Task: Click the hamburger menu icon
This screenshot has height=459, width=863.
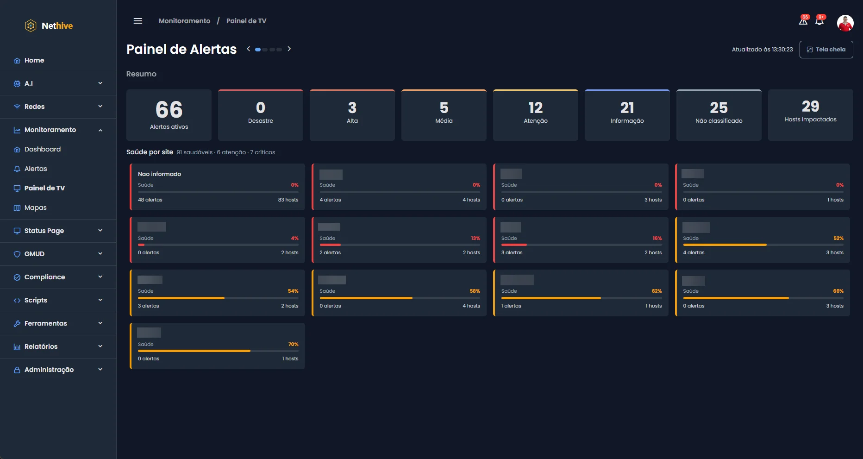Action: (x=138, y=21)
